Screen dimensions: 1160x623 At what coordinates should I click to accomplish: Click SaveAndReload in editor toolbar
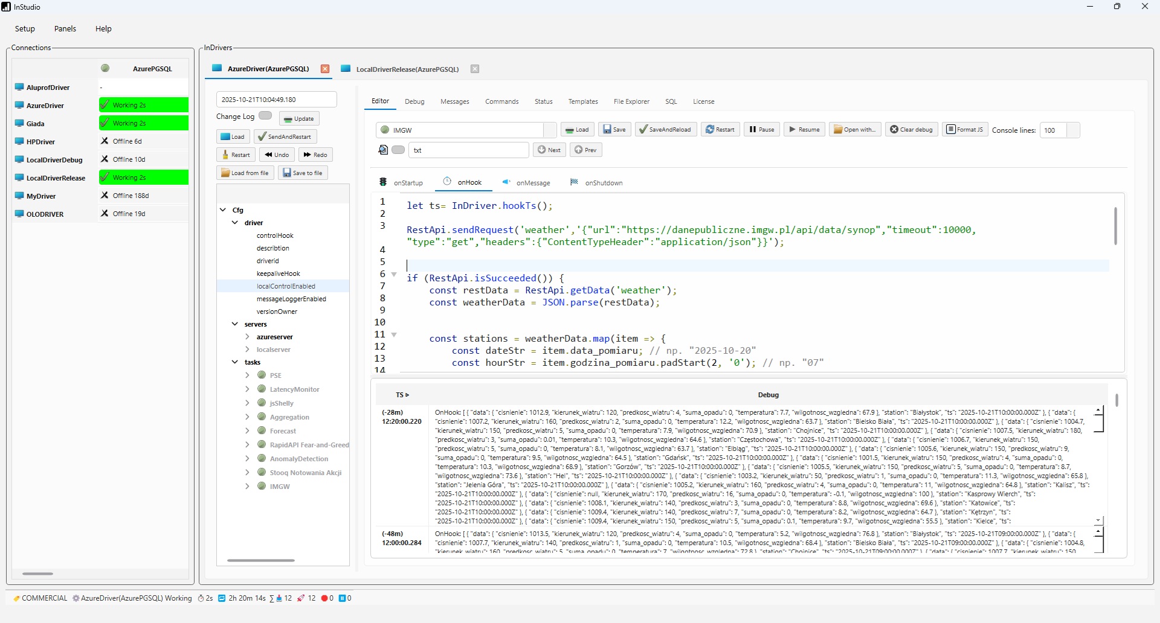coord(665,130)
